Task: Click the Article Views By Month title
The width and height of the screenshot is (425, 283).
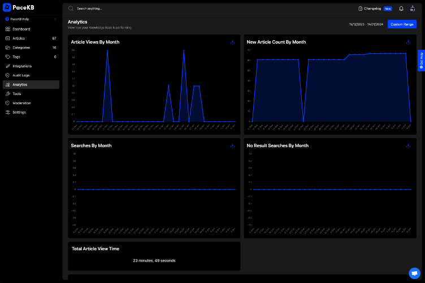Action: click(95, 42)
